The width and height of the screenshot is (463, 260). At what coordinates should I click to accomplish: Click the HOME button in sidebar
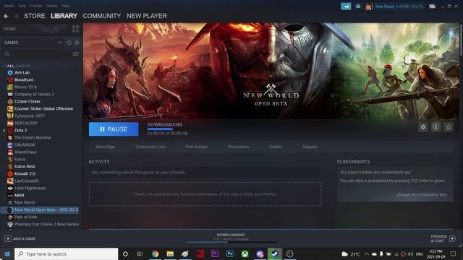tap(10, 29)
